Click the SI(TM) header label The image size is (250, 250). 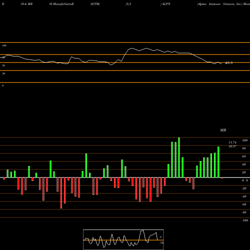(95, 4)
